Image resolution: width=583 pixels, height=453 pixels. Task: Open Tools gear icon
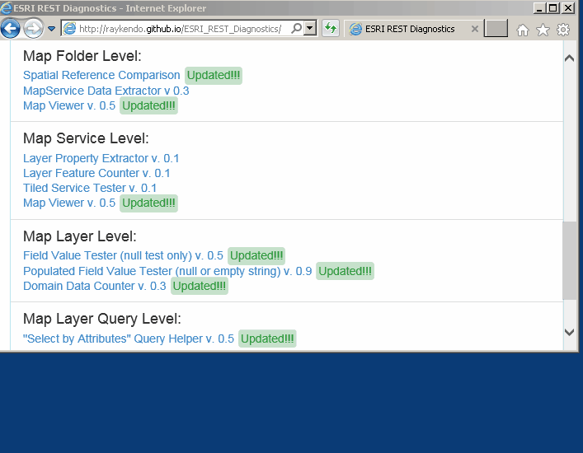pyautogui.click(x=563, y=30)
